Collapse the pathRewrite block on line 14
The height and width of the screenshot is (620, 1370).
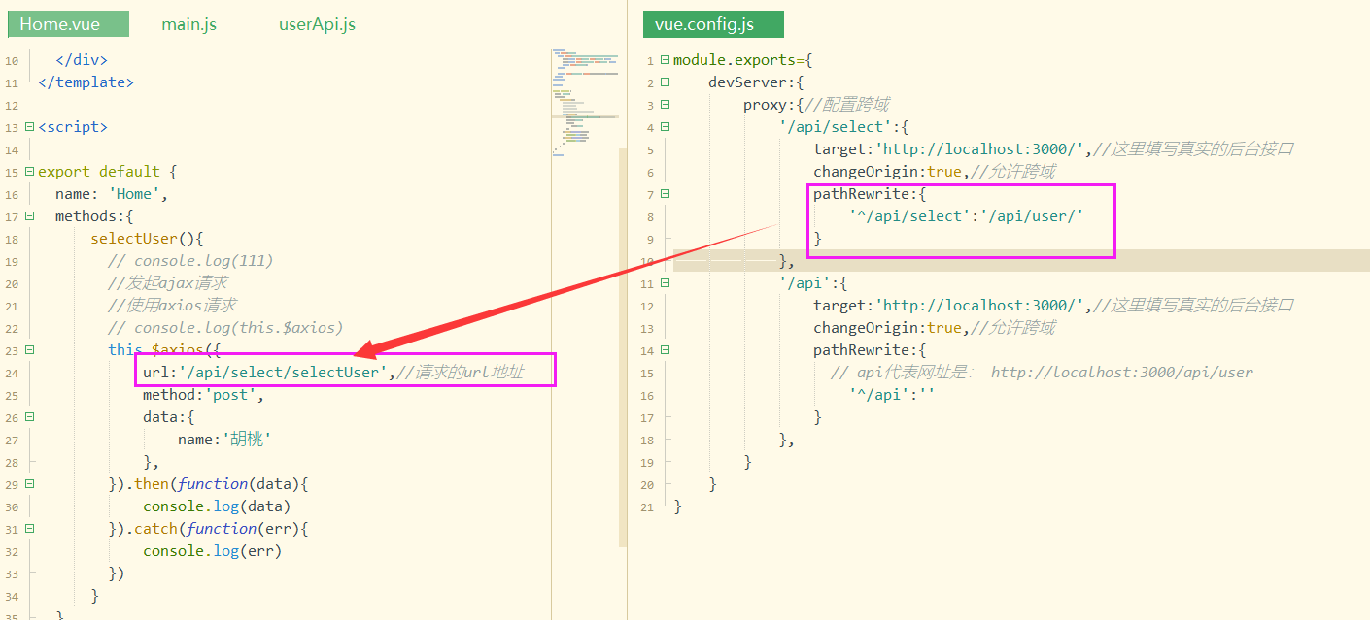pyautogui.click(x=665, y=349)
